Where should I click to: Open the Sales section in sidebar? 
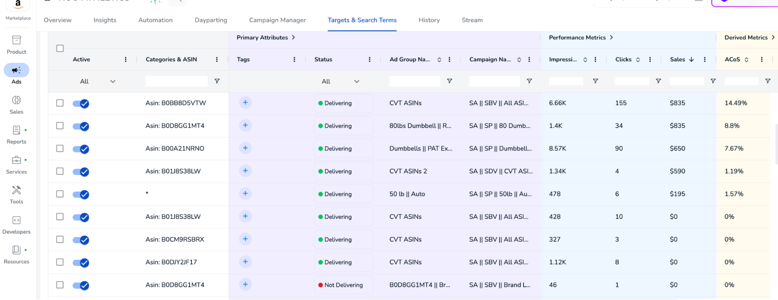click(16, 105)
